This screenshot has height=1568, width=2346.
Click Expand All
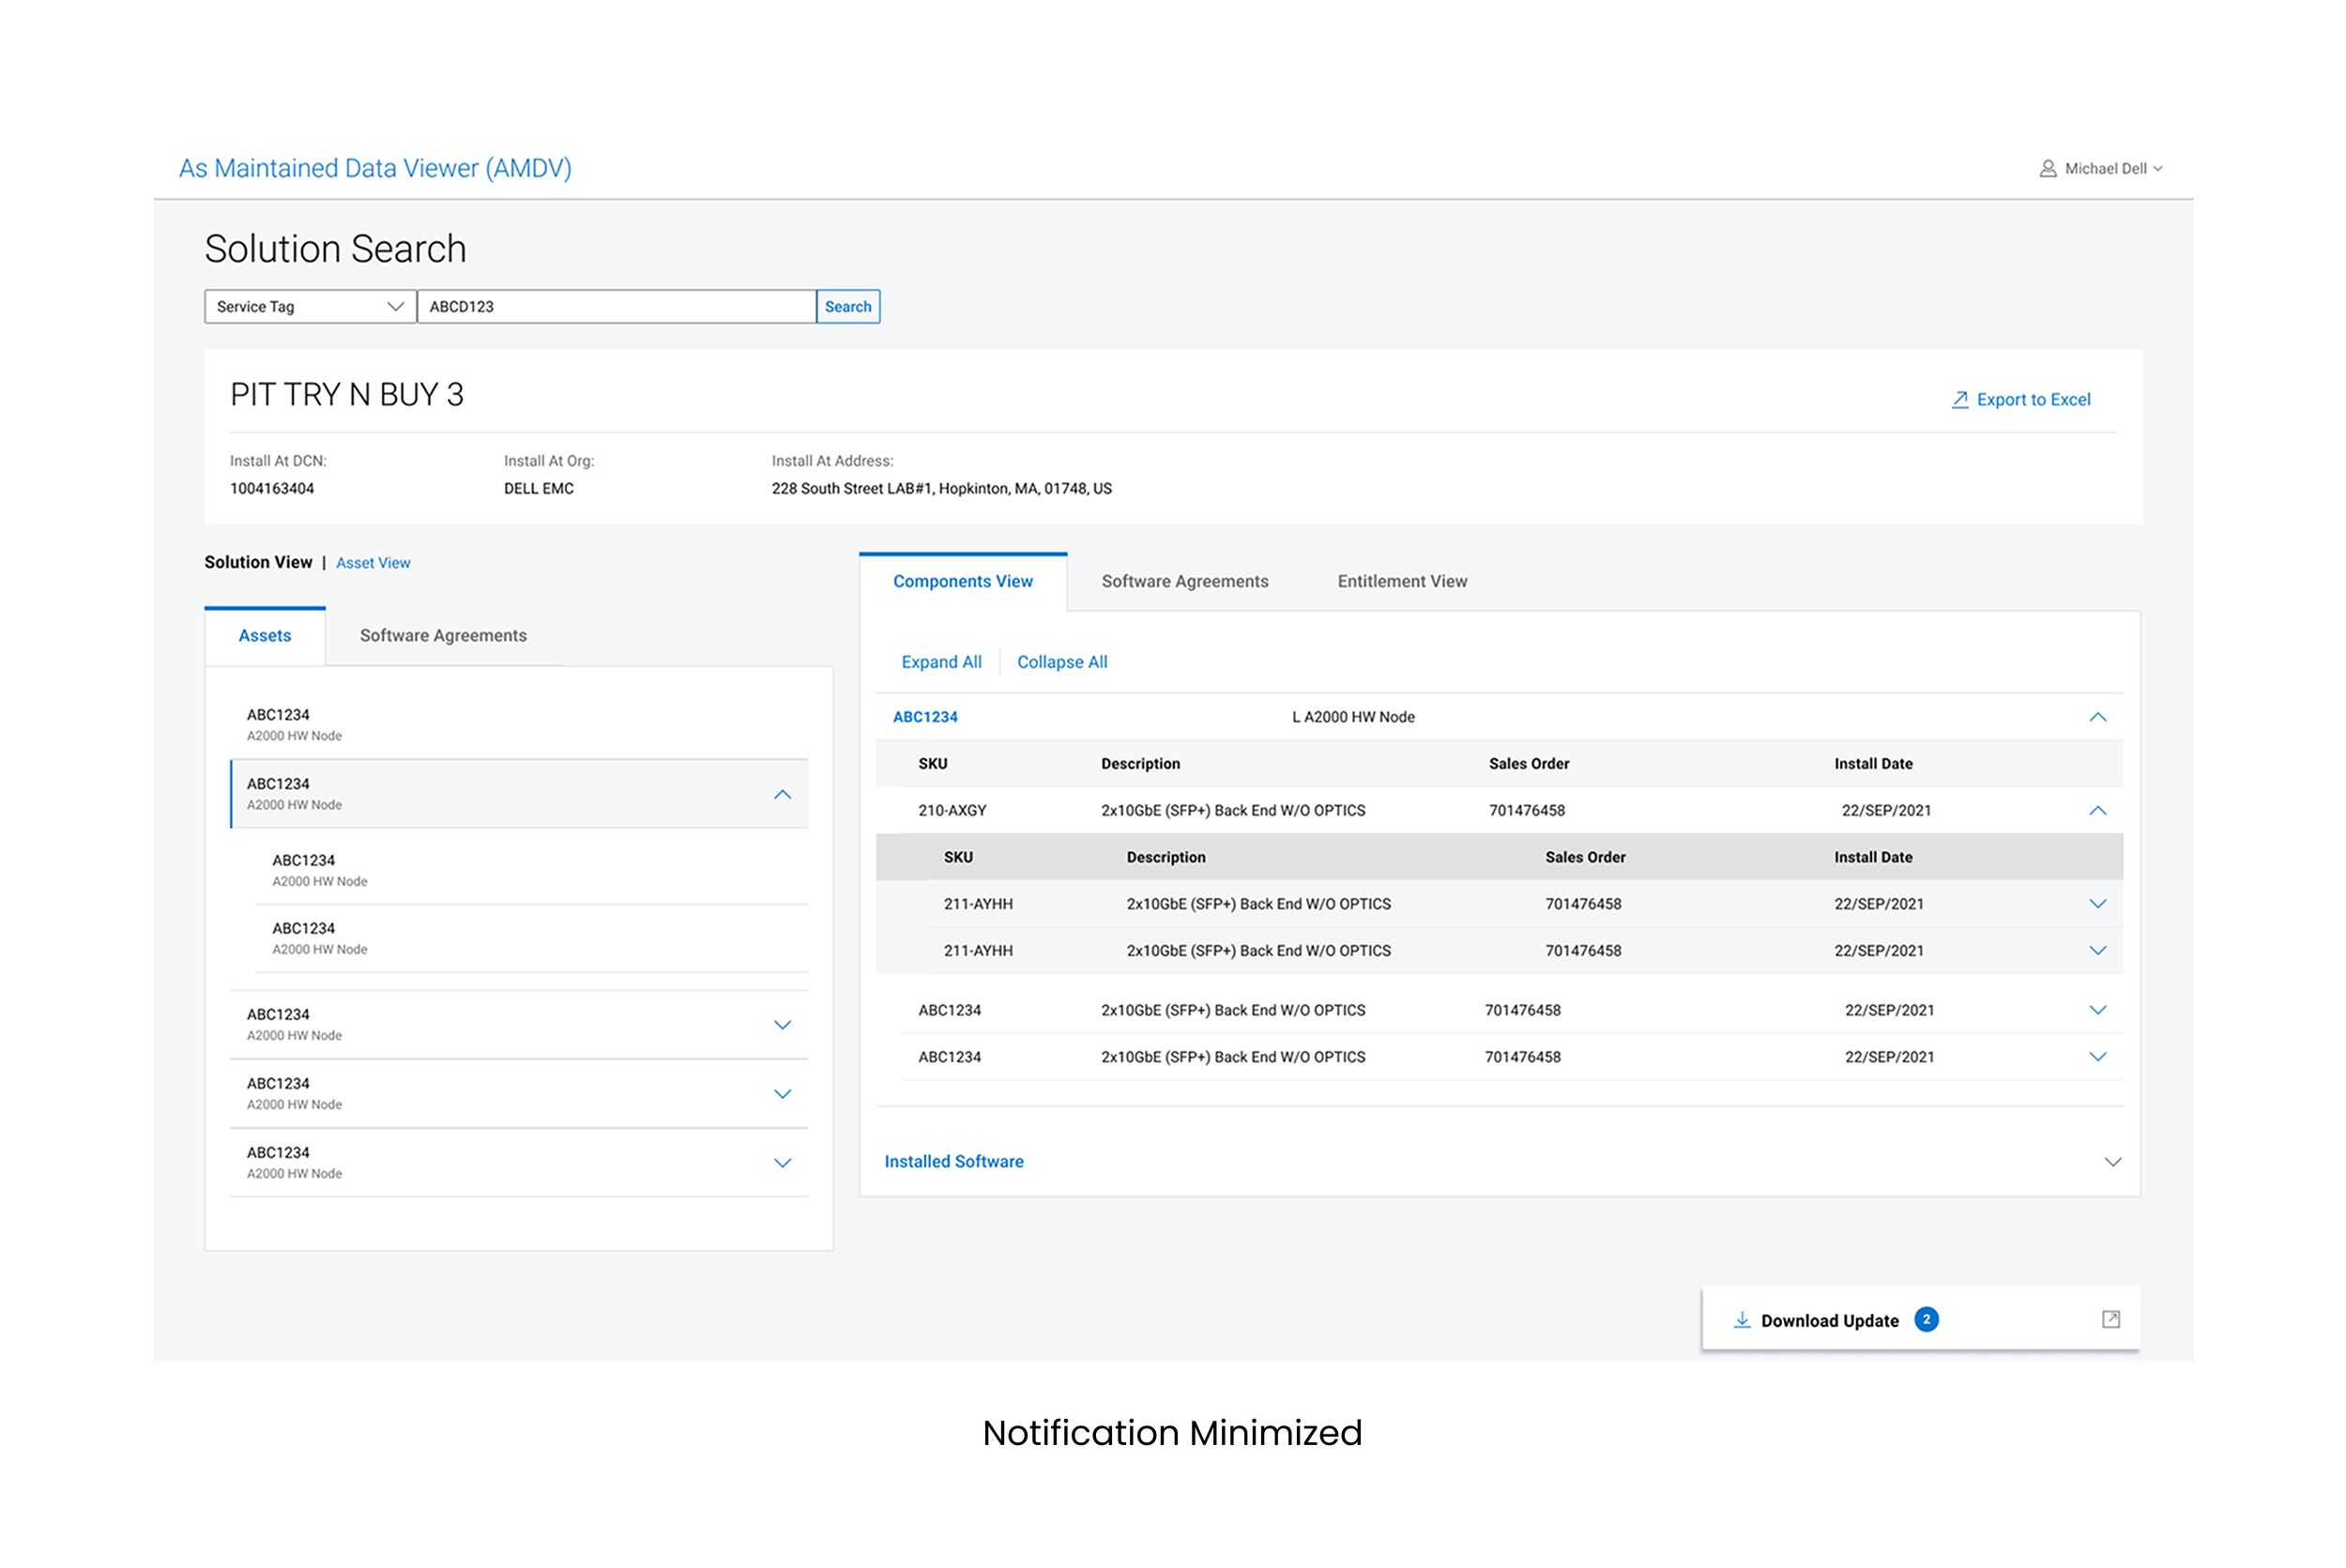[x=941, y=662]
